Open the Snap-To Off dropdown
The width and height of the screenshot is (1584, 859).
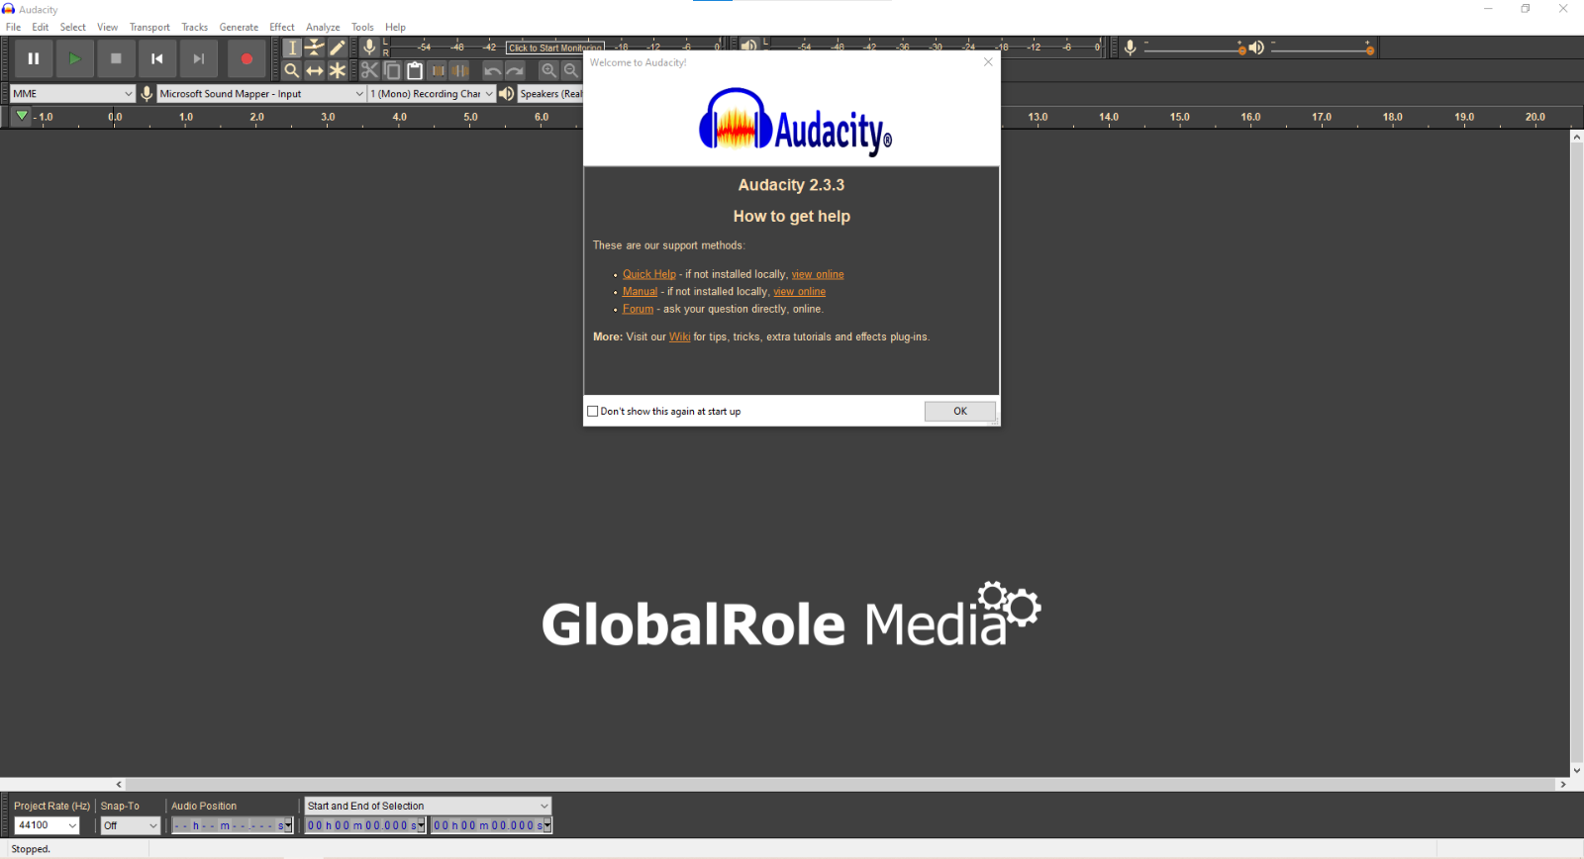point(130,825)
